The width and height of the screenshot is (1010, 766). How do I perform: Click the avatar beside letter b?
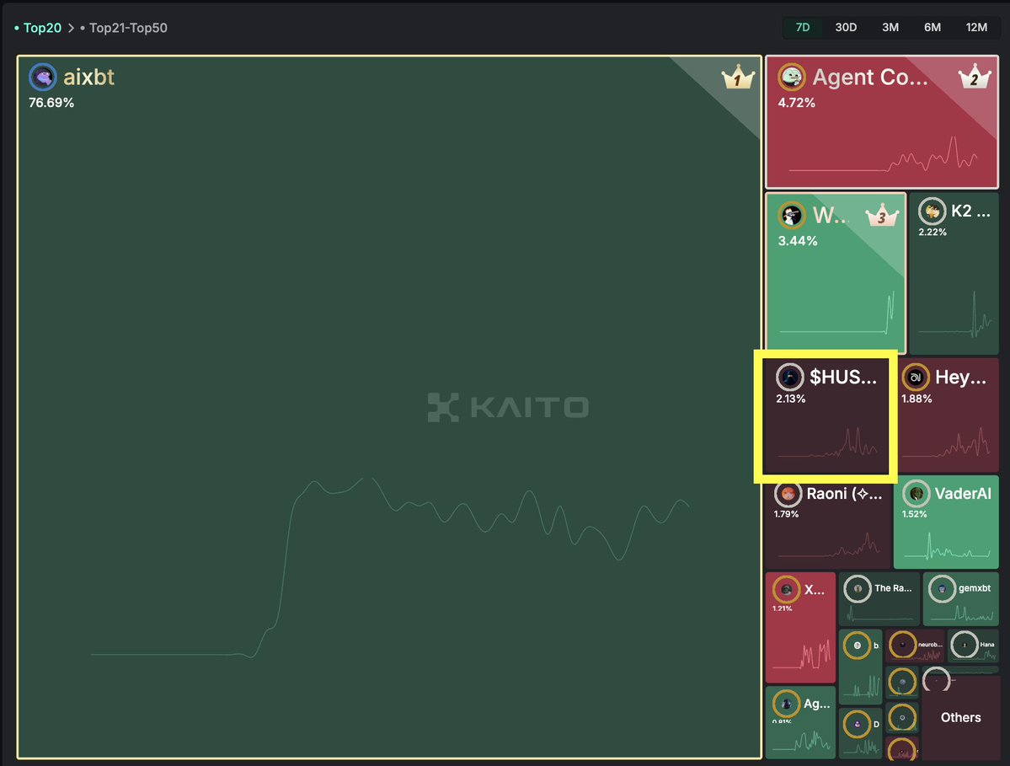857,645
